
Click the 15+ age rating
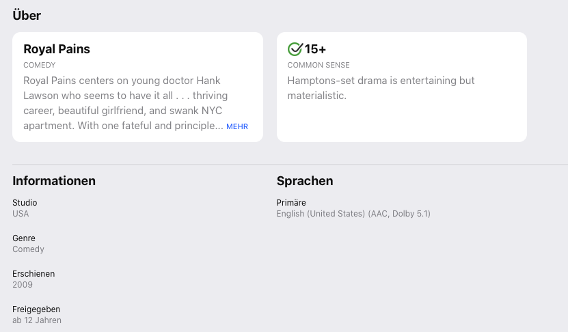(x=315, y=49)
